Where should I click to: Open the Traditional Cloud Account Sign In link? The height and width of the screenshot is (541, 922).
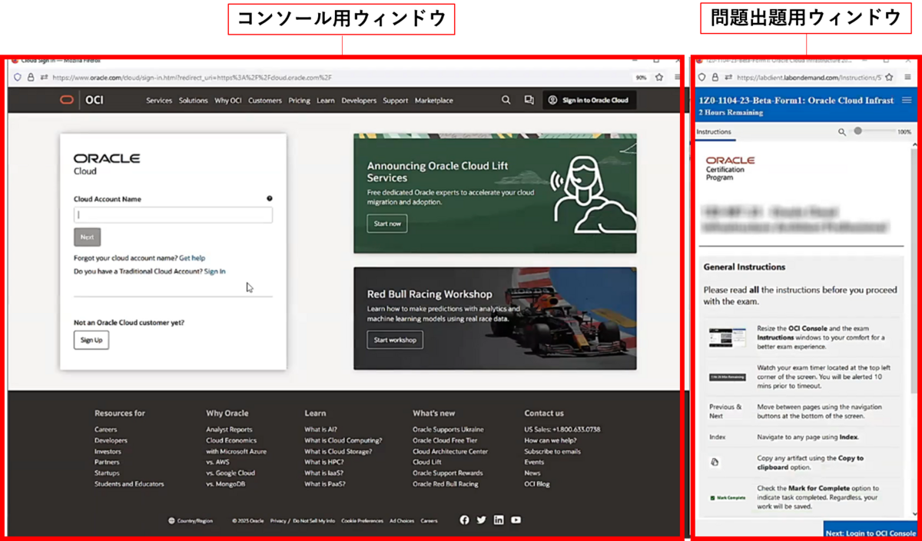[x=214, y=271]
